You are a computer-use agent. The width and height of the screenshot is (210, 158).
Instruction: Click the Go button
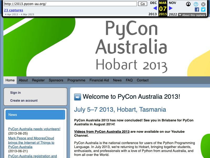(x=143, y=4)
